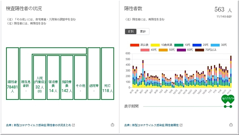Open external-link icon after 陽性者の状況まとめ
239x135 pixels.
[x=74, y=125]
